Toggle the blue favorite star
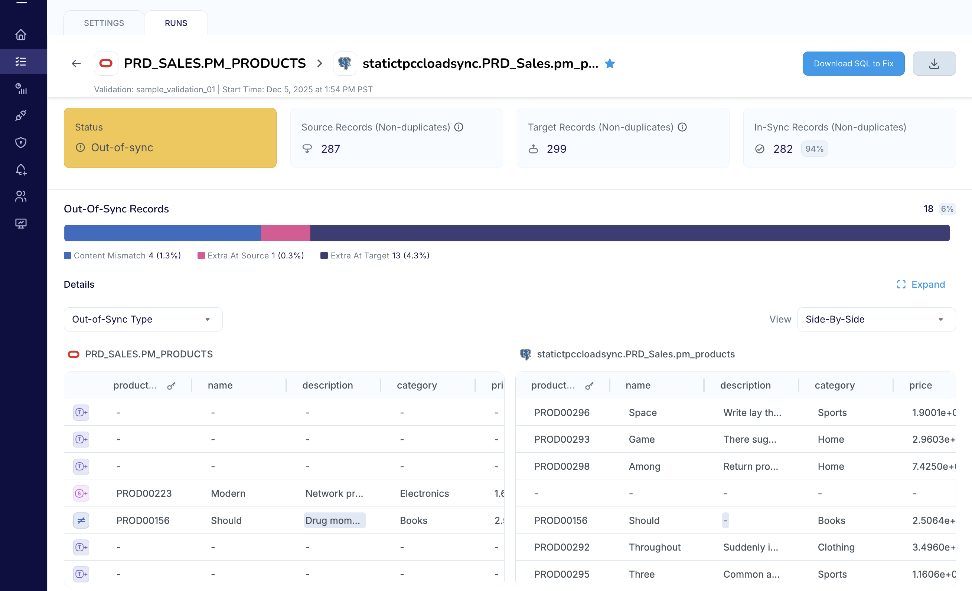972x591 pixels. point(610,63)
